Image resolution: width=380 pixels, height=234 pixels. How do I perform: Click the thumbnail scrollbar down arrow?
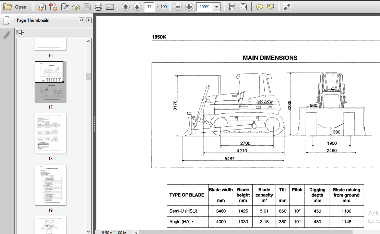(x=88, y=232)
